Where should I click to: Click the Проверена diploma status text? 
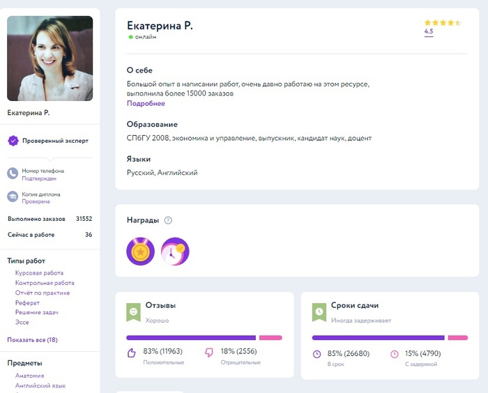[36, 201]
